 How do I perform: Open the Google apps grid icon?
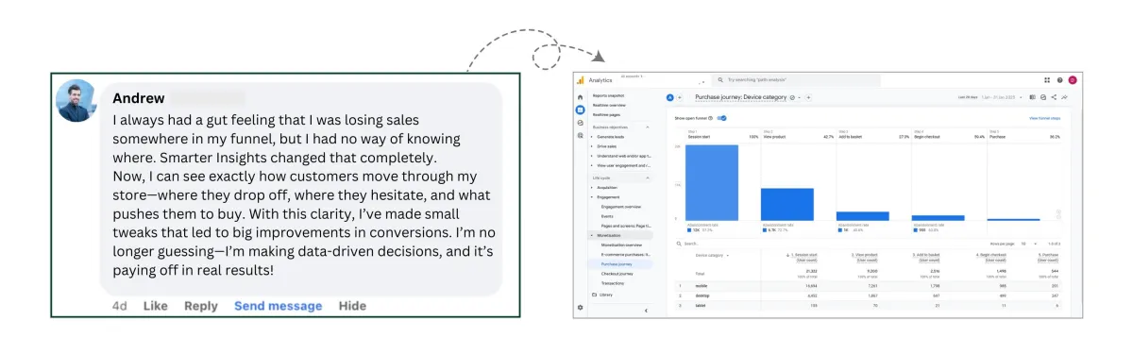pos(1047,80)
